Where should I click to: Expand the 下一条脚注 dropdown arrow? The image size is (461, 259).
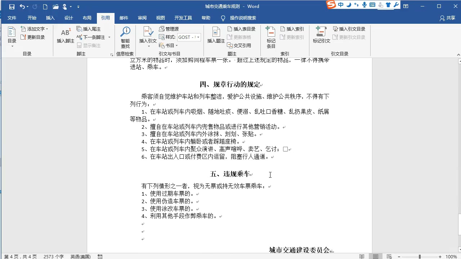[x=109, y=37]
